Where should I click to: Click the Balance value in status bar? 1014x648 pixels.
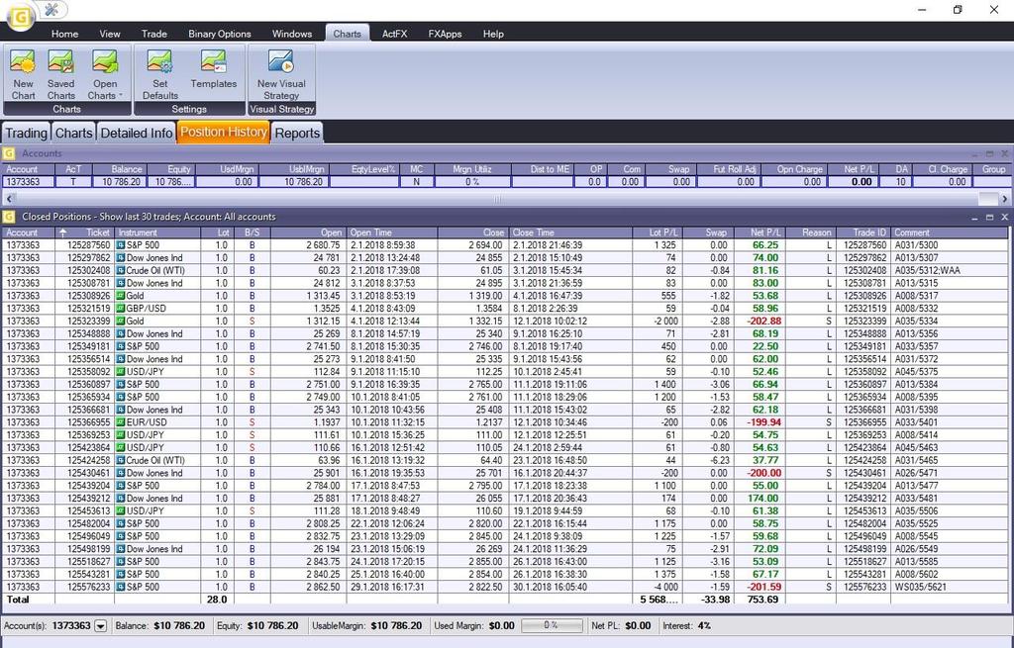179,626
